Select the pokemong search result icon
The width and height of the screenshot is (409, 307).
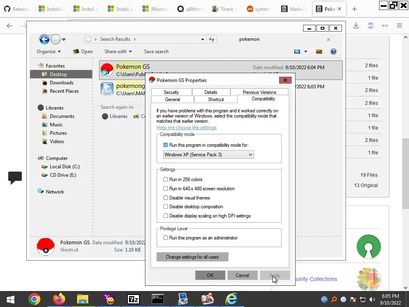pyautogui.click(x=107, y=89)
